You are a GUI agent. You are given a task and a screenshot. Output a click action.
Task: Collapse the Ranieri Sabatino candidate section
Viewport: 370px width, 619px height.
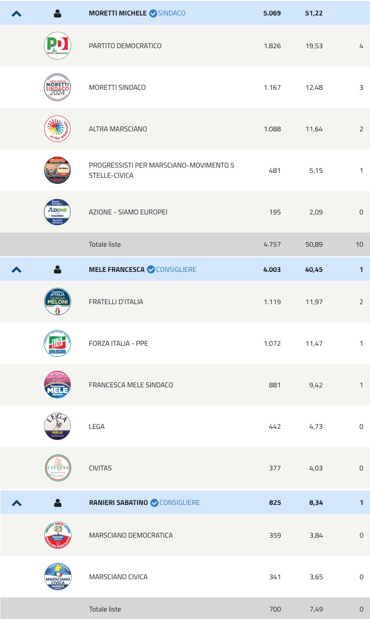point(16,503)
